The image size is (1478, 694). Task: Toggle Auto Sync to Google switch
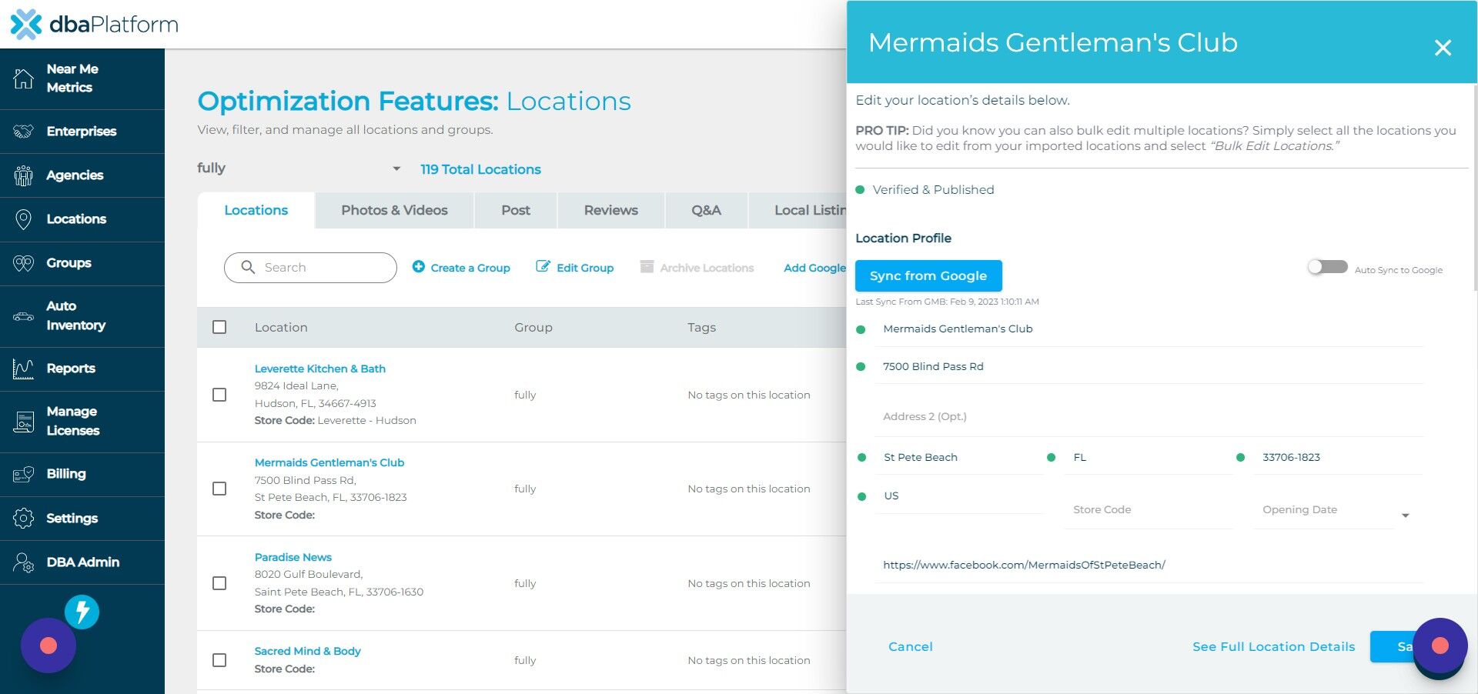1328,267
